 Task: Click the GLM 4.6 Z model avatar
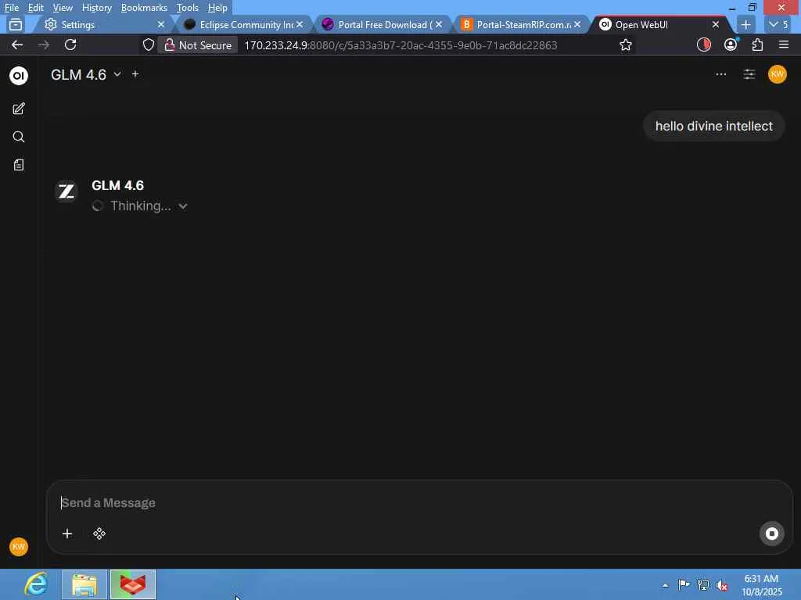click(x=66, y=192)
